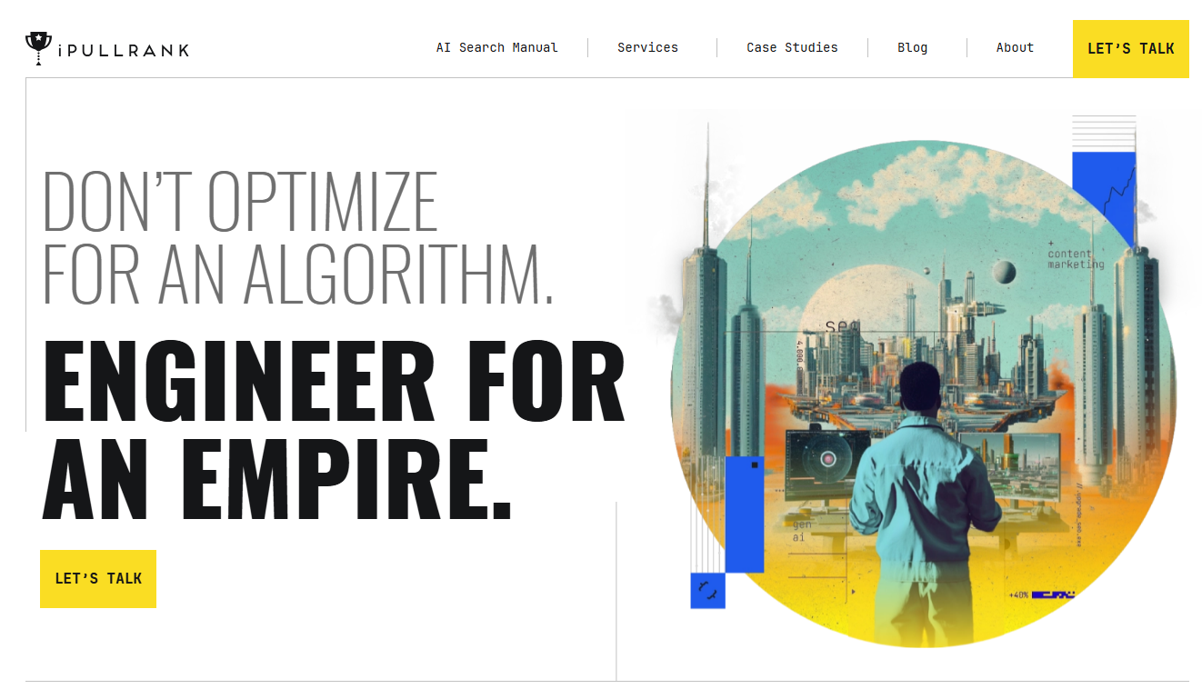Click the right monitor showing city view
Viewport: 1202px width, 689px height.
point(1009,464)
